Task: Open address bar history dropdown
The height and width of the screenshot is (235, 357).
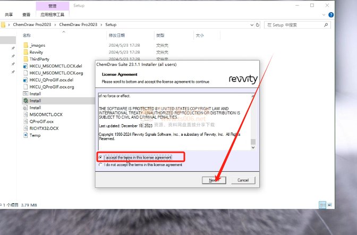Action: (x=252, y=25)
